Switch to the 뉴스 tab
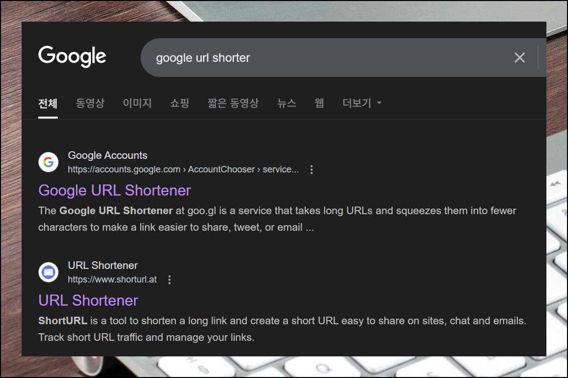Image resolution: width=568 pixels, height=378 pixels. pos(287,103)
